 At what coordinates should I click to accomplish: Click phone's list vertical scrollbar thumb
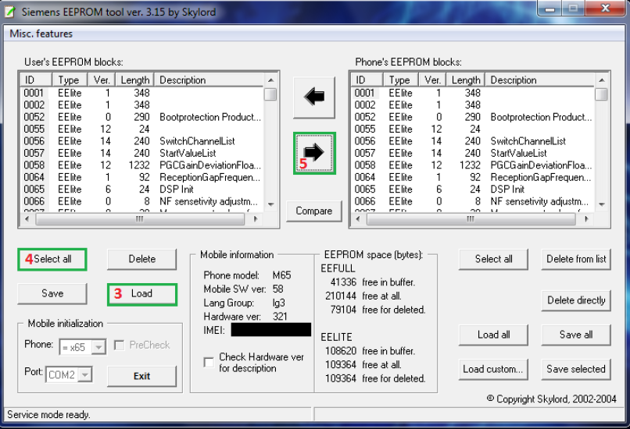click(602, 94)
